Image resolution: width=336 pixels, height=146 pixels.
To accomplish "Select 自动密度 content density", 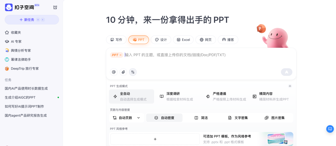I will tap(164, 118).
